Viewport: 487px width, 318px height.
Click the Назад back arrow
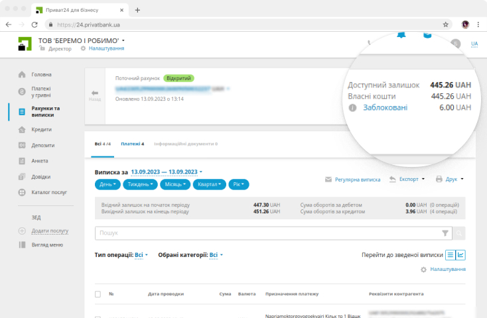pos(95,95)
